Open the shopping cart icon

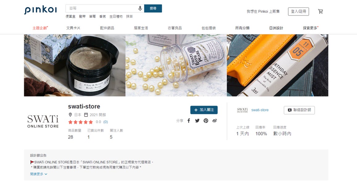[x=320, y=11]
